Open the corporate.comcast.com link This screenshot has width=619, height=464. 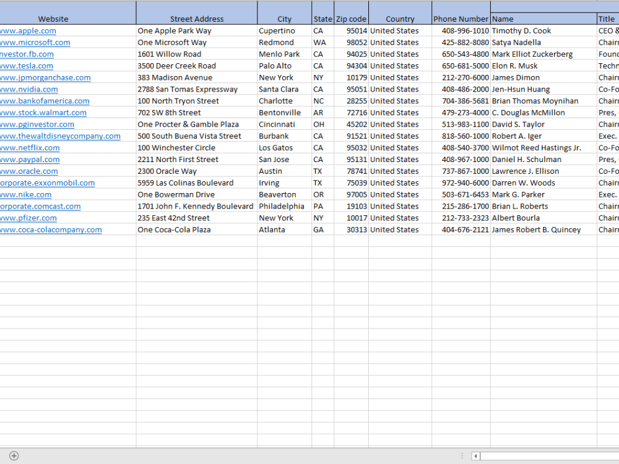click(x=40, y=207)
